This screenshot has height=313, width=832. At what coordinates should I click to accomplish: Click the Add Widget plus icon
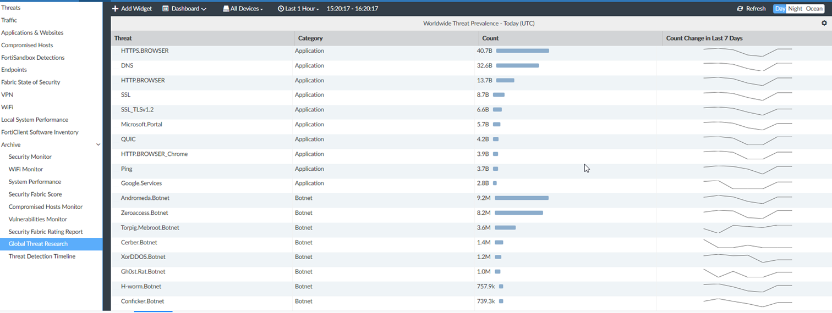coord(115,9)
